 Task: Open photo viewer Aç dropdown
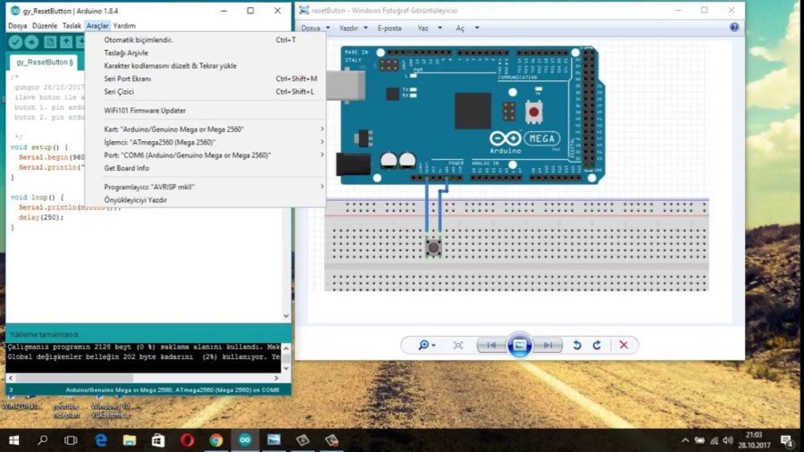(467, 28)
